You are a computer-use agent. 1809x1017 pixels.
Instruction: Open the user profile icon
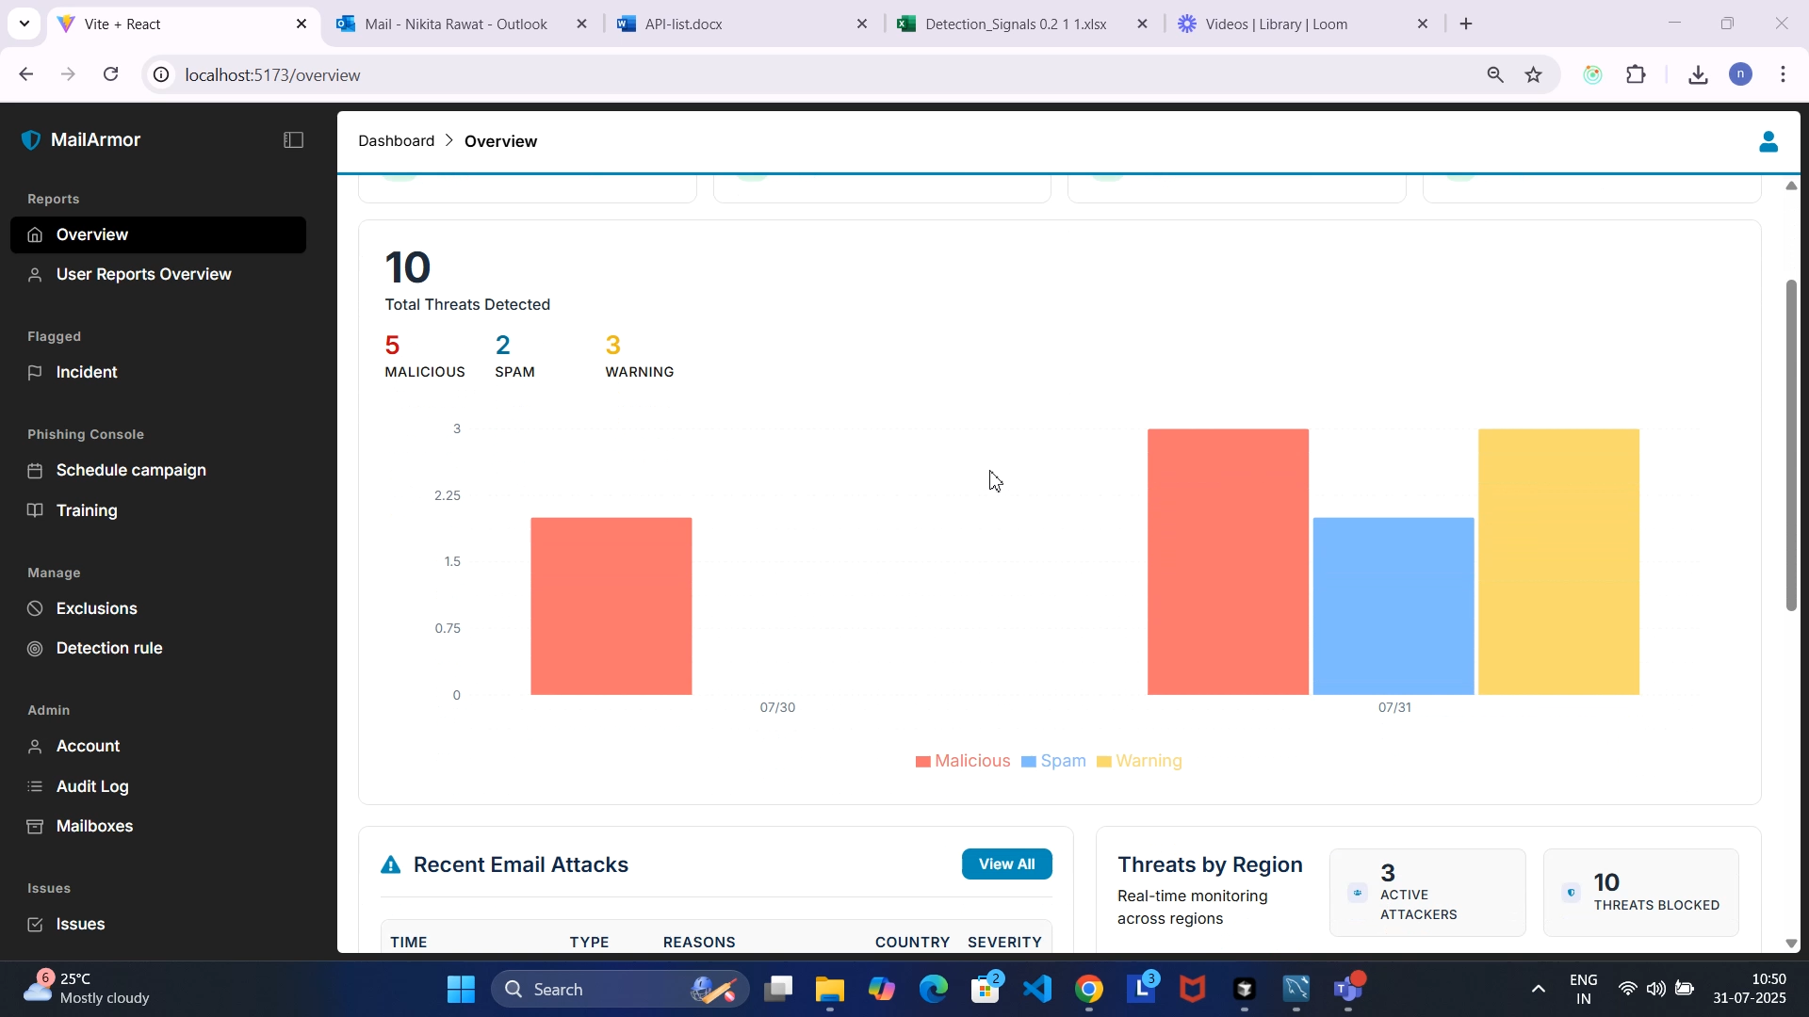click(1768, 142)
